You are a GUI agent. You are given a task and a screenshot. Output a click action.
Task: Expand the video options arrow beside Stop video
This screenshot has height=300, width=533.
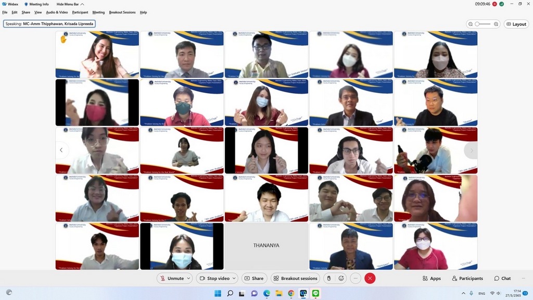click(x=234, y=279)
